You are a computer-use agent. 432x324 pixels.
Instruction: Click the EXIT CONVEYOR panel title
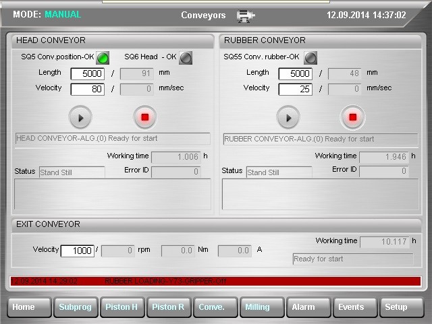[48, 224]
